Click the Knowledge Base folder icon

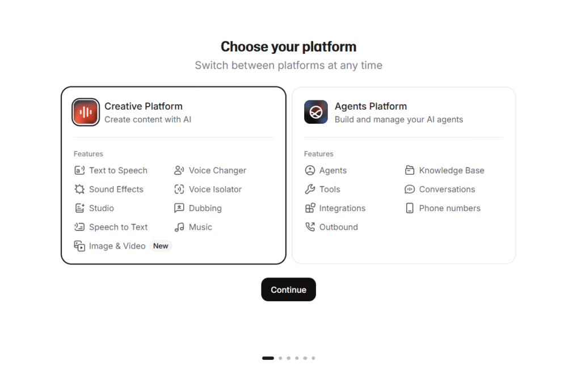click(x=410, y=170)
